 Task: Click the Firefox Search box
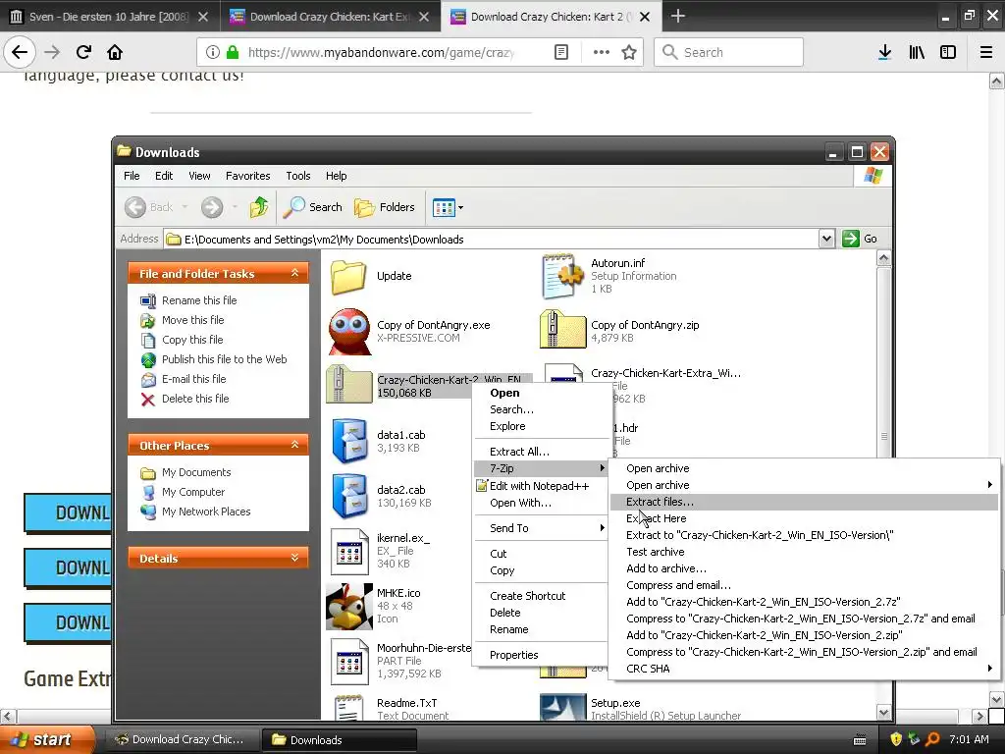tap(728, 52)
